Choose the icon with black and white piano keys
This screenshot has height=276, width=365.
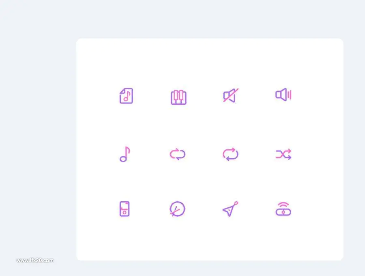pos(178,97)
